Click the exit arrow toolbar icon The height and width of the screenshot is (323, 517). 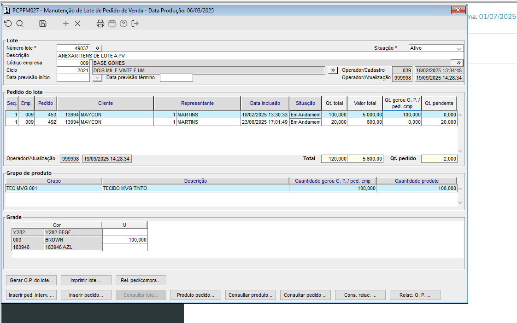(135, 23)
